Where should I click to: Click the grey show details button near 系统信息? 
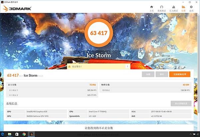pos(181,103)
